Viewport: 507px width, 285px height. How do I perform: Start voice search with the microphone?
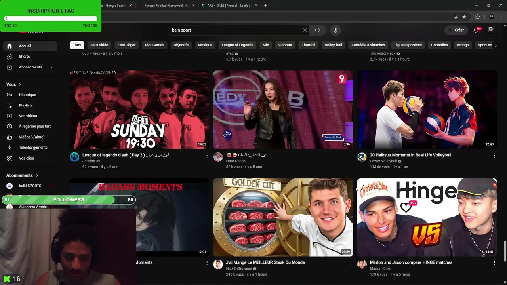pos(335,30)
